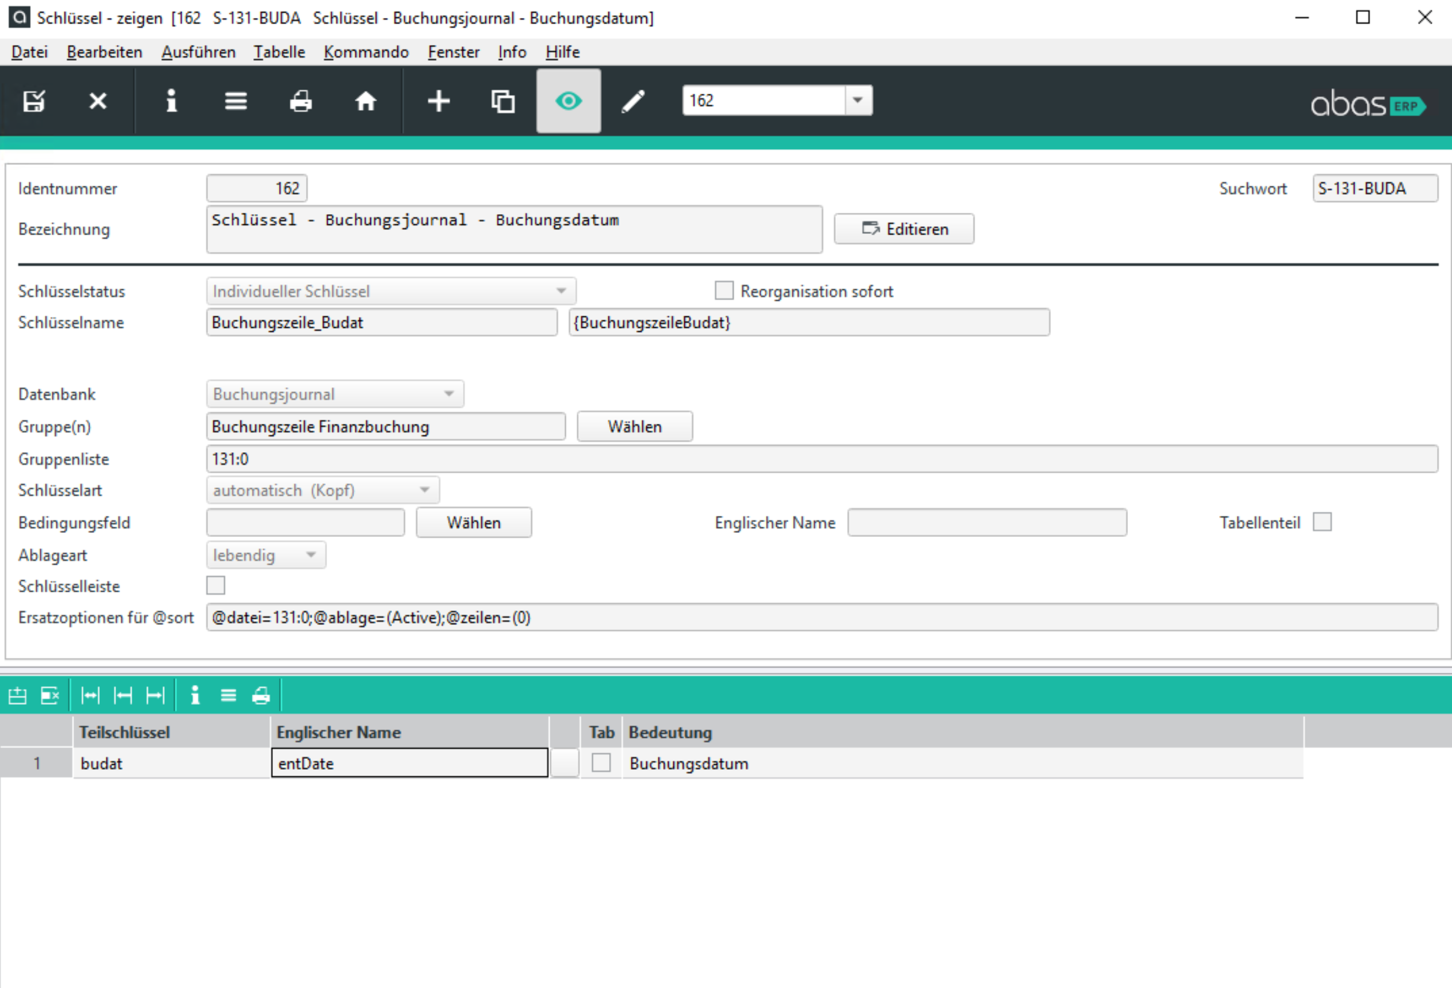Enable Reorganisation sofort checkbox
The image size is (1452, 988).
coord(723,290)
